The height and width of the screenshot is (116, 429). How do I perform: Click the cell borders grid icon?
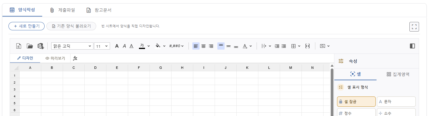(294, 46)
